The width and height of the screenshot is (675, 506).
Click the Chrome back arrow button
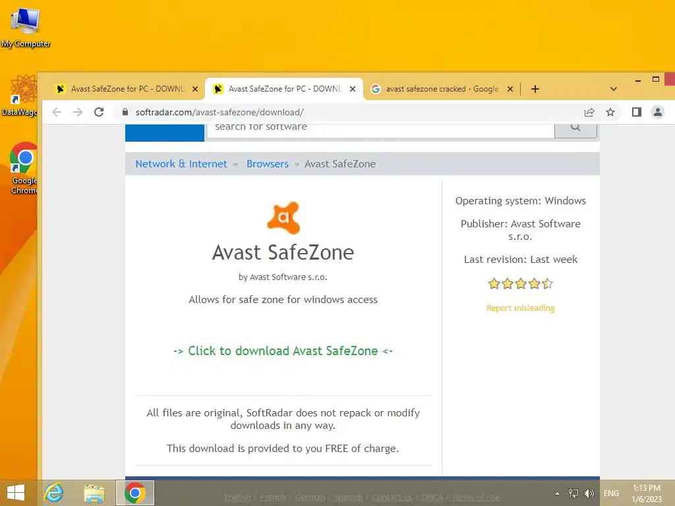57,112
